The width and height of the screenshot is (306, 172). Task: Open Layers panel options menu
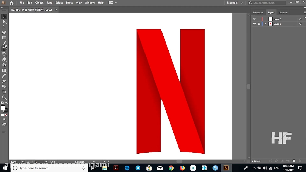(x=304, y=12)
